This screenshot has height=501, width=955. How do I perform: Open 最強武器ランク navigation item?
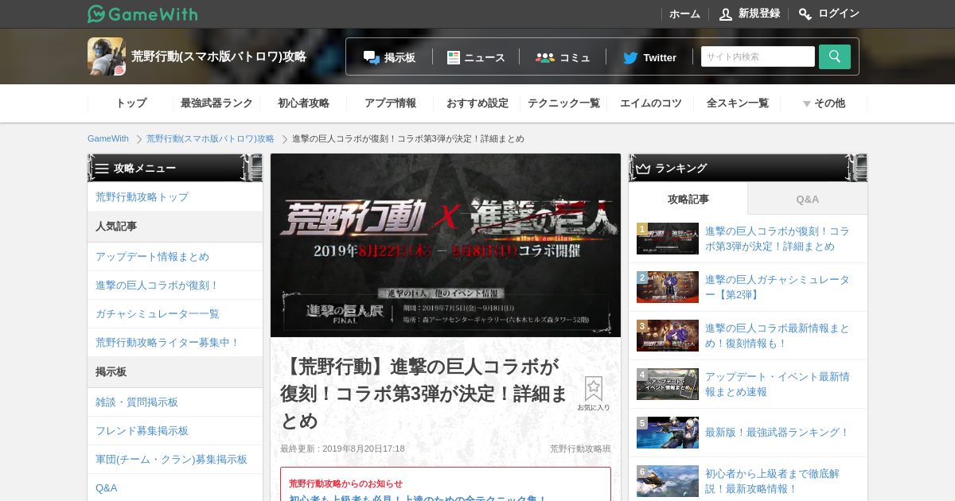click(216, 103)
